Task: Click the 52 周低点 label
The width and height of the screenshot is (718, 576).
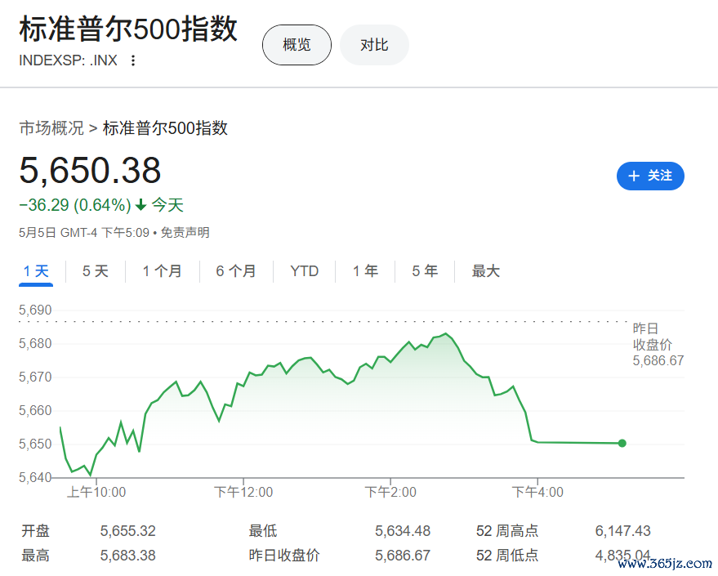Action: click(x=507, y=556)
